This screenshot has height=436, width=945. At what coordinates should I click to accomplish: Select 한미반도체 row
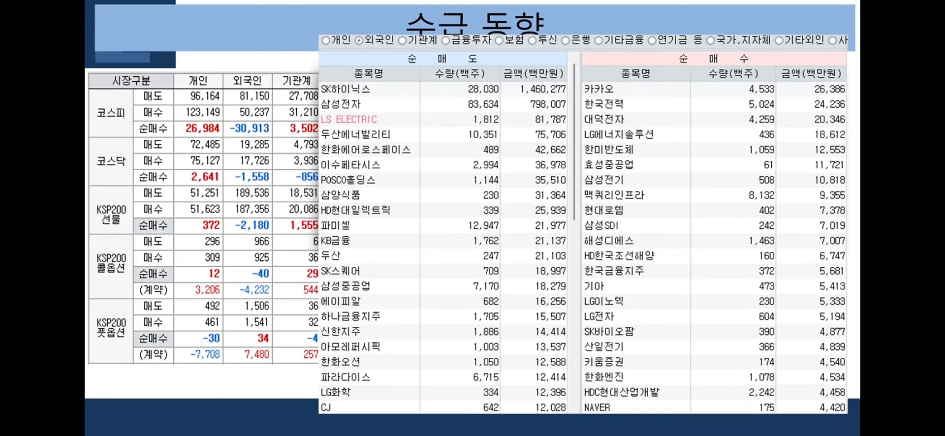[x=714, y=150]
